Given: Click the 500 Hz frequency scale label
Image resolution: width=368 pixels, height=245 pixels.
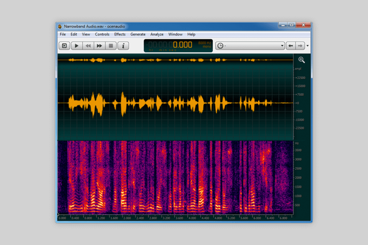Looking at the screenshot, I should (x=297, y=205).
